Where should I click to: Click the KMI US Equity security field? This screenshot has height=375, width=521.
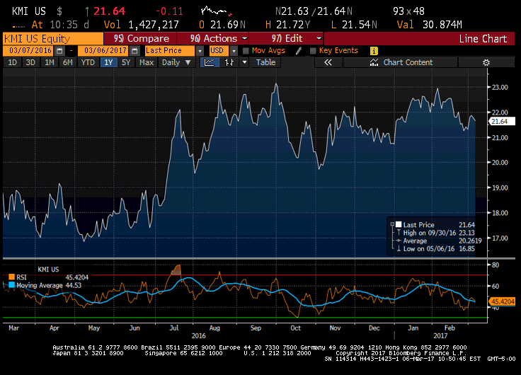click(x=53, y=38)
